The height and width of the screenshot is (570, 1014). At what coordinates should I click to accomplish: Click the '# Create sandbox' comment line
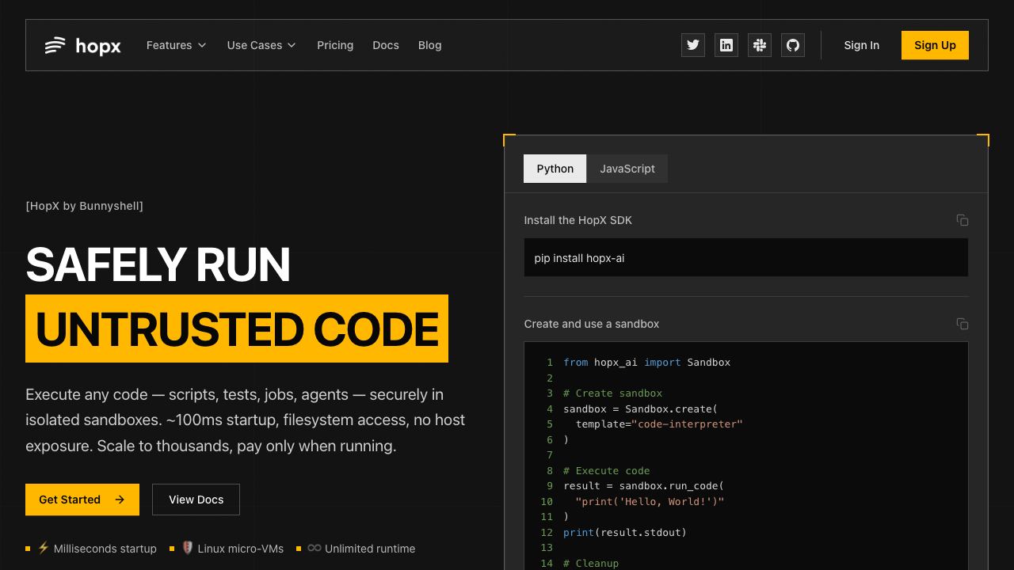(x=613, y=393)
